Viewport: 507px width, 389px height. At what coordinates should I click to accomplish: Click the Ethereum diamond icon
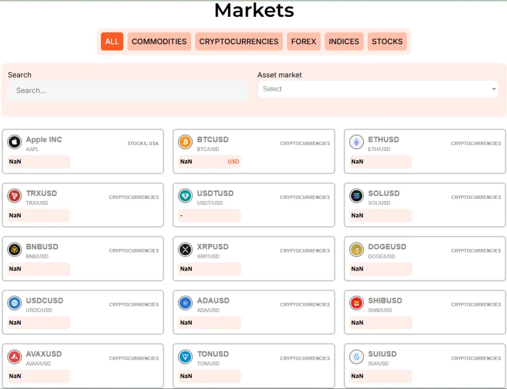[x=356, y=143]
